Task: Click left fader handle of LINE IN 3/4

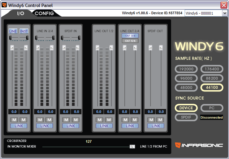Action: tap(38, 48)
